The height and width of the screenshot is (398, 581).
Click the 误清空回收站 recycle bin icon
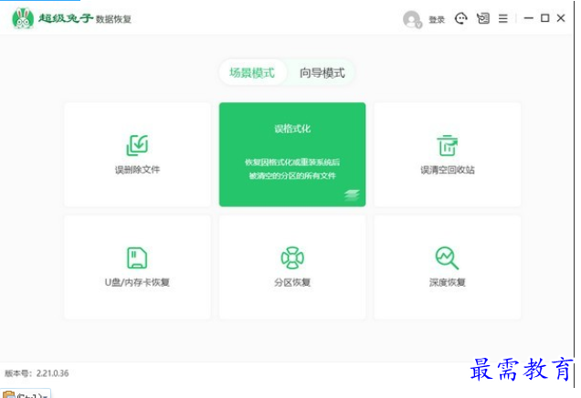[448, 145]
